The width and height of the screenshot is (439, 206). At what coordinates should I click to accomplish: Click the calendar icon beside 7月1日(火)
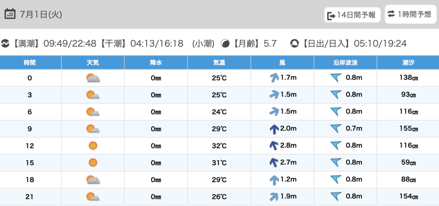pyautogui.click(x=10, y=14)
